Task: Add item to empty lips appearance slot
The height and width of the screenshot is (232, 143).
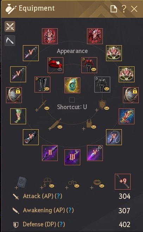Action: pos(98,184)
